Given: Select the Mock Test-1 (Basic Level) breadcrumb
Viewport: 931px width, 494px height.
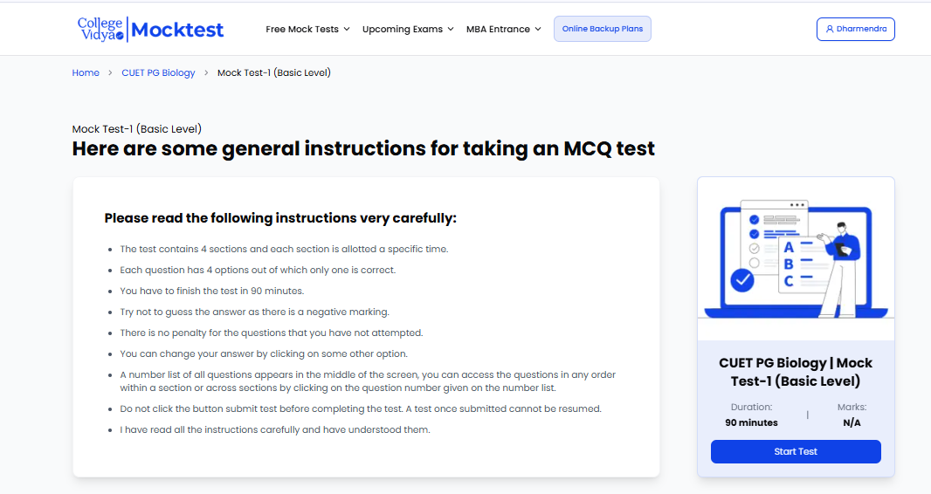Looking at the screenshot, I should [274, 73].
